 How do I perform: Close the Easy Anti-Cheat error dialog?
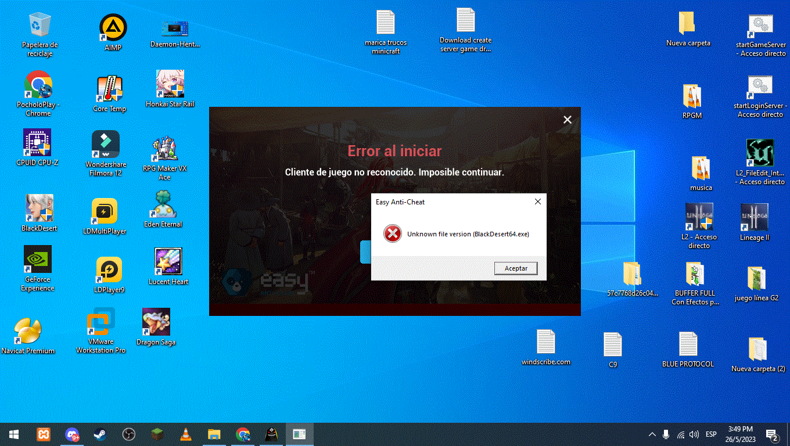click(x=537, y=202)
